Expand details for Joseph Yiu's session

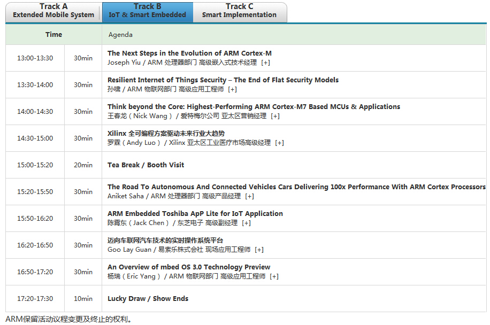point(265,63)
